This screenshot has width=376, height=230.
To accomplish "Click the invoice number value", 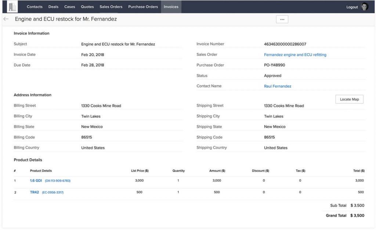I will (285, 44).
